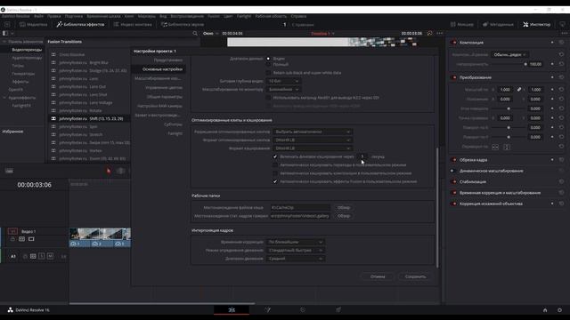Viewport: 570px width, 320px height.
Task: Open Библиотека звуков (Sound Library) panel
Action: pos(183,24)
